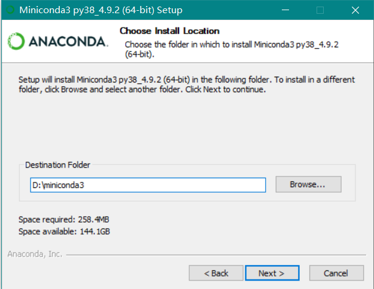Viewport: 374px width, 289px height.
Task: Go back with the < Back button
Action: (216, 273)
